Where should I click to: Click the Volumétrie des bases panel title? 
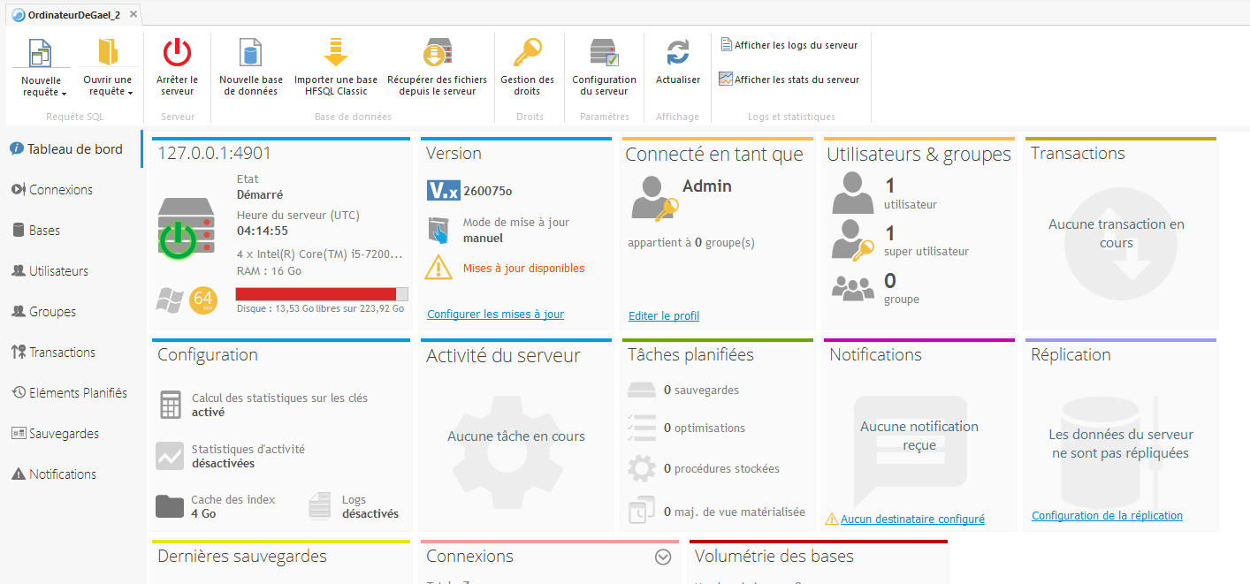tap(774, 556)
